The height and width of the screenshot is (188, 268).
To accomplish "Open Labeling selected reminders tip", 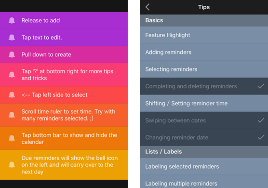I will point(204,166).
